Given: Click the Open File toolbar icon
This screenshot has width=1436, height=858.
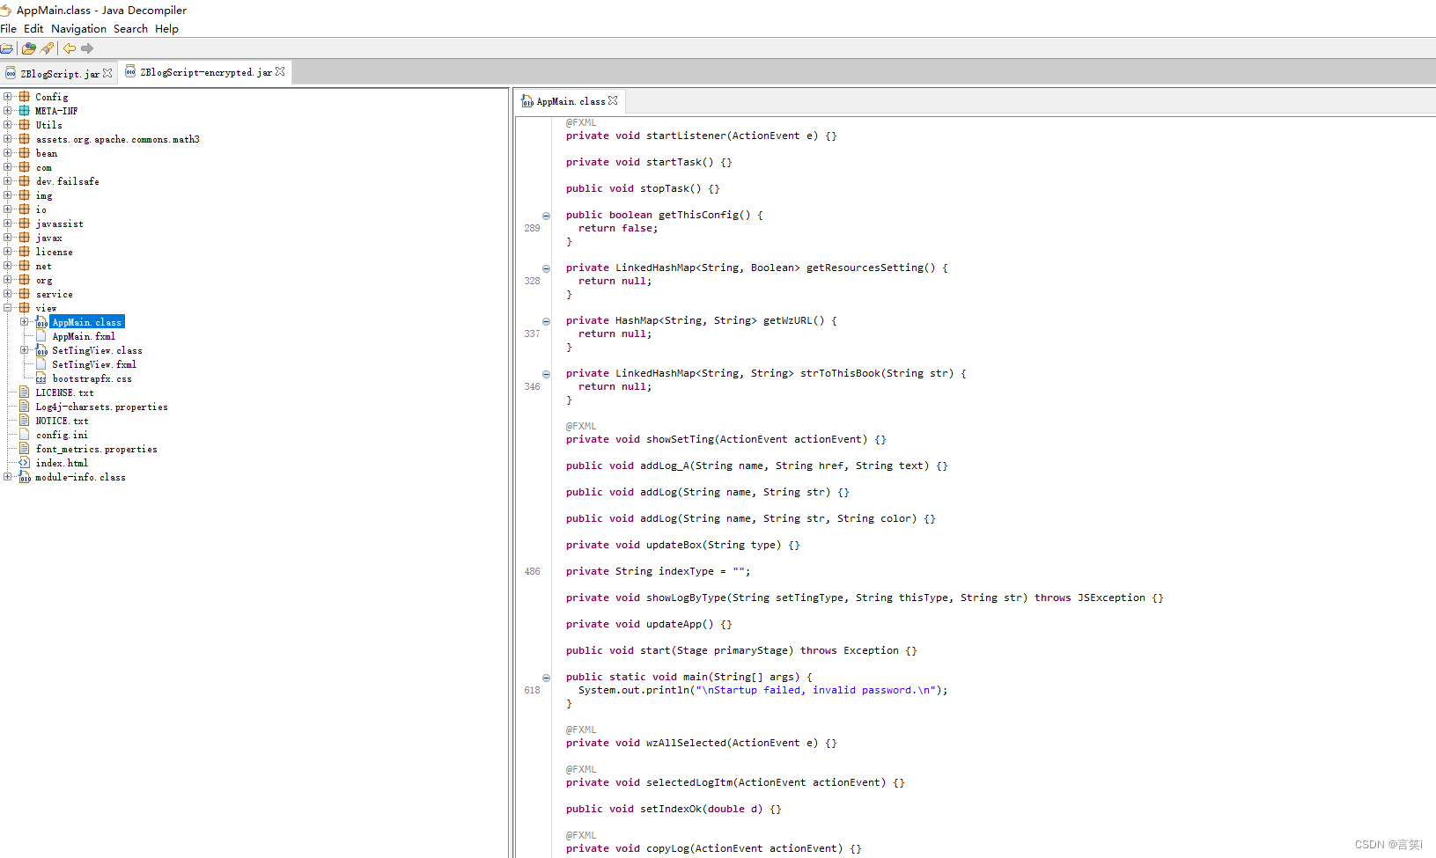Looking at the screenshot, I should 6,48.
